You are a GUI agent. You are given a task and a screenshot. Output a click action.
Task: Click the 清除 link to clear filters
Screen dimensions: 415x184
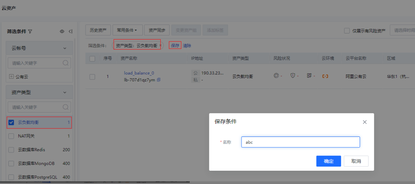click(x=187, y=46)
